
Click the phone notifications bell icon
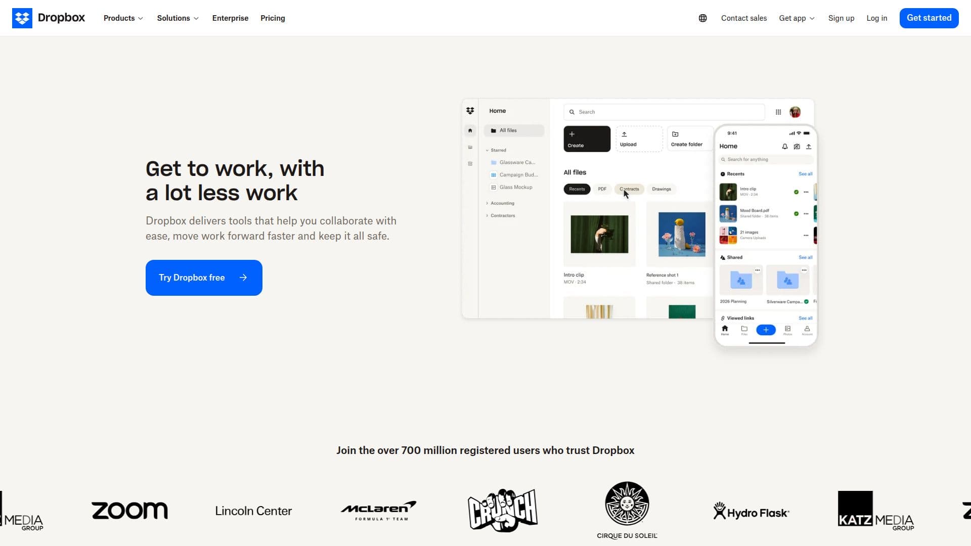click(785, 147)
